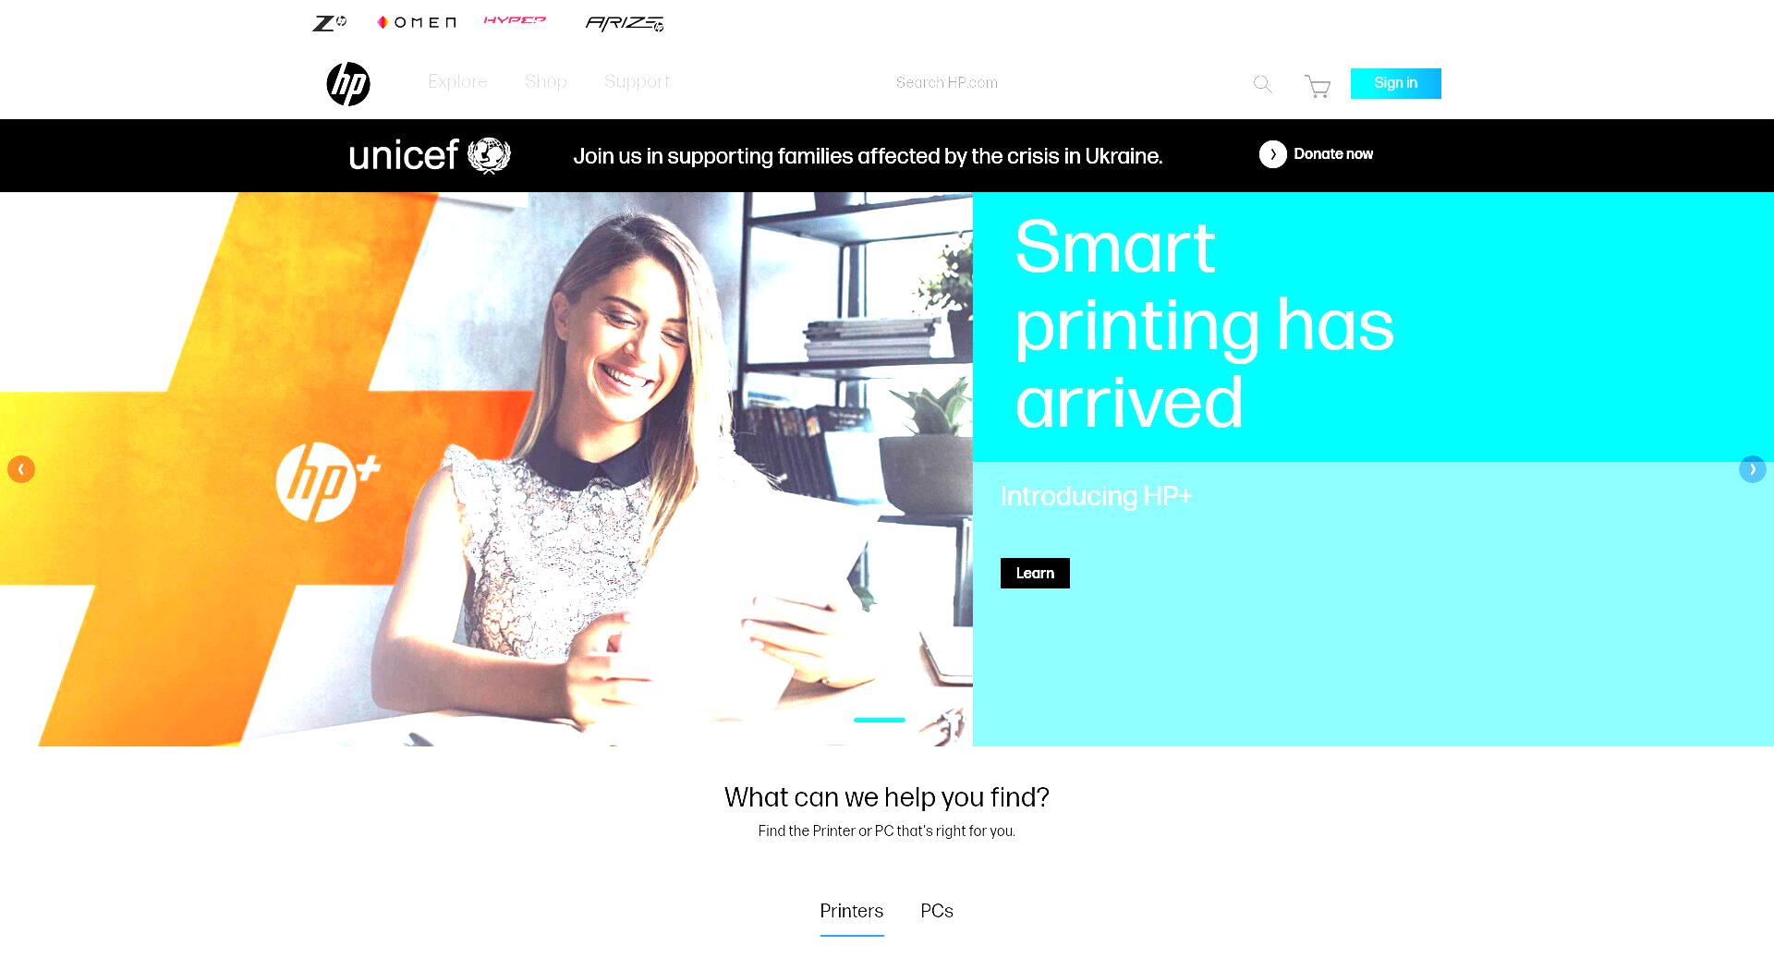This screenshot has height=970, width=1774.
Task: Click the HP logo
Action: pos(348,83)
